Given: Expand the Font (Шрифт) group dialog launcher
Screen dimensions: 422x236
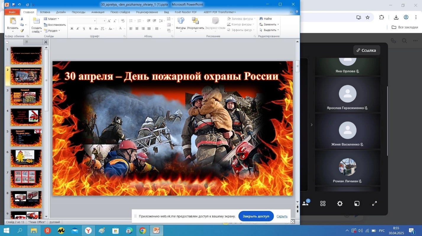Looking at the screenshot, I should coord(125,36).
